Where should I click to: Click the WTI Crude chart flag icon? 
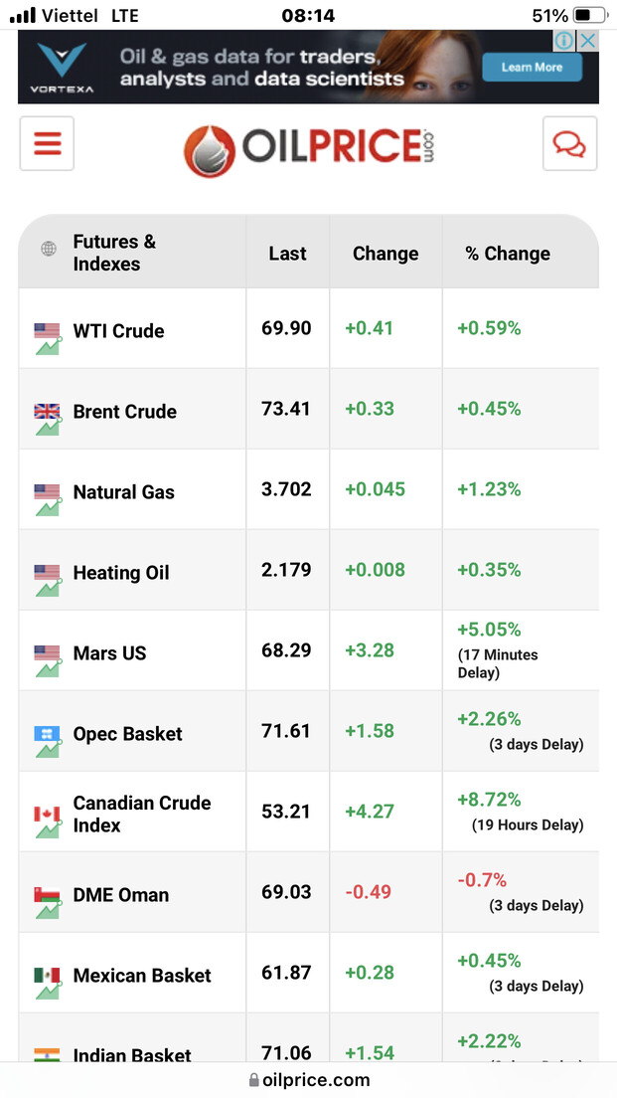tap(47, 336)
